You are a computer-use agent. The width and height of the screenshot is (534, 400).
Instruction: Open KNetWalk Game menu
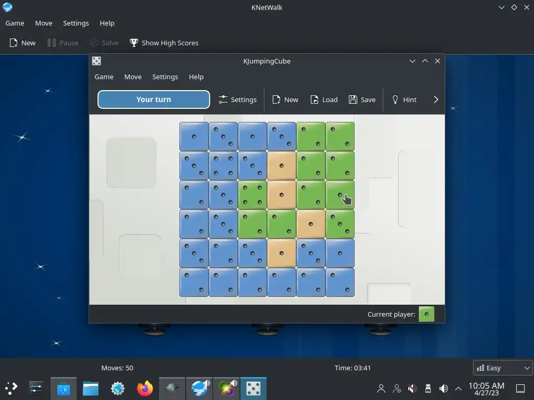[15, 23]
